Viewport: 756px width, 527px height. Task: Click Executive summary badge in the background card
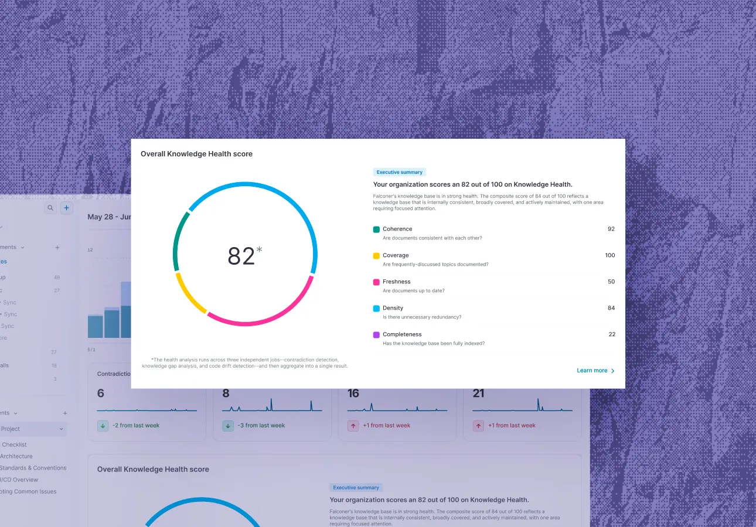click(x=356, y=488)
